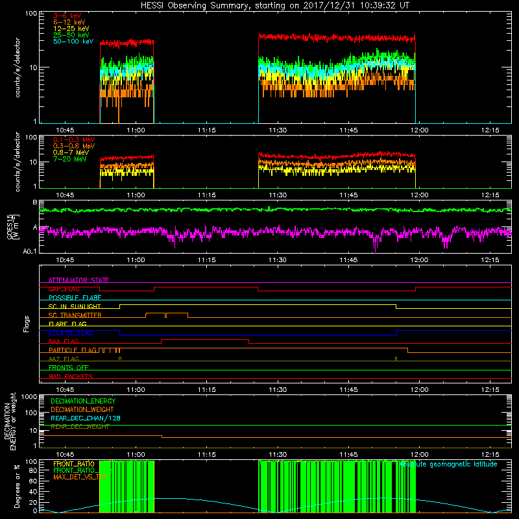The width and height of the screenshot is (519, 519).
Task: Click the DECIMATION_WEIGHT legend label
Action: 82,409
